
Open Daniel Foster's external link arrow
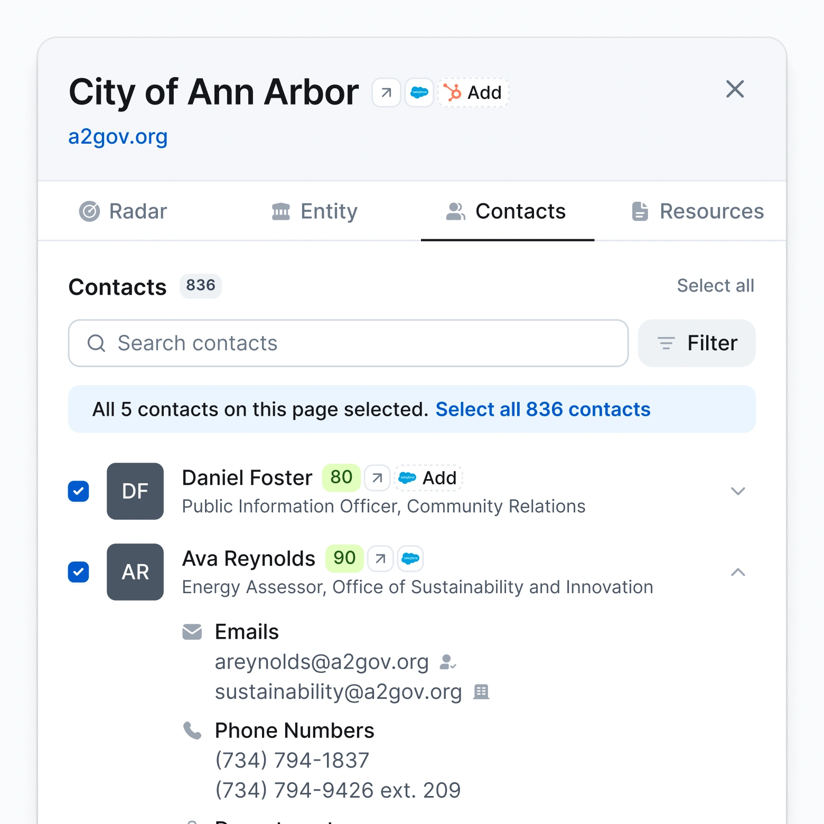point(377,477)
